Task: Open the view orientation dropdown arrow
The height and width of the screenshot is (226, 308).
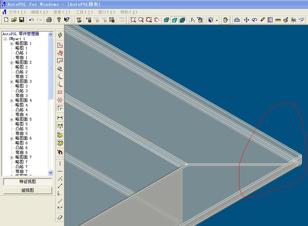Action: [217, 20]
